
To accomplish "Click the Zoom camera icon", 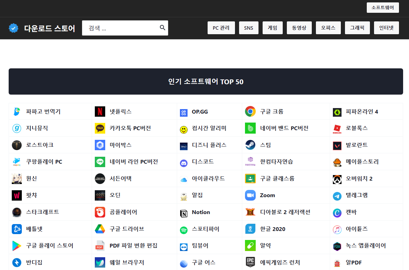I will coord(250,195).
